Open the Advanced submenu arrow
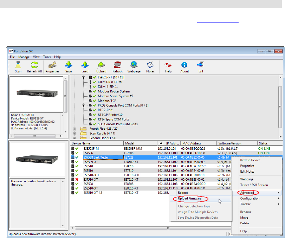Viewport: 285px width, 238px height. tap(278, 193)
